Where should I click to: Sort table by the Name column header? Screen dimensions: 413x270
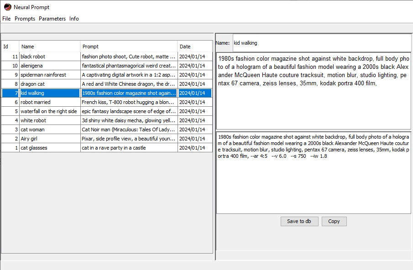pyautogui.click(x=49, y=47)
